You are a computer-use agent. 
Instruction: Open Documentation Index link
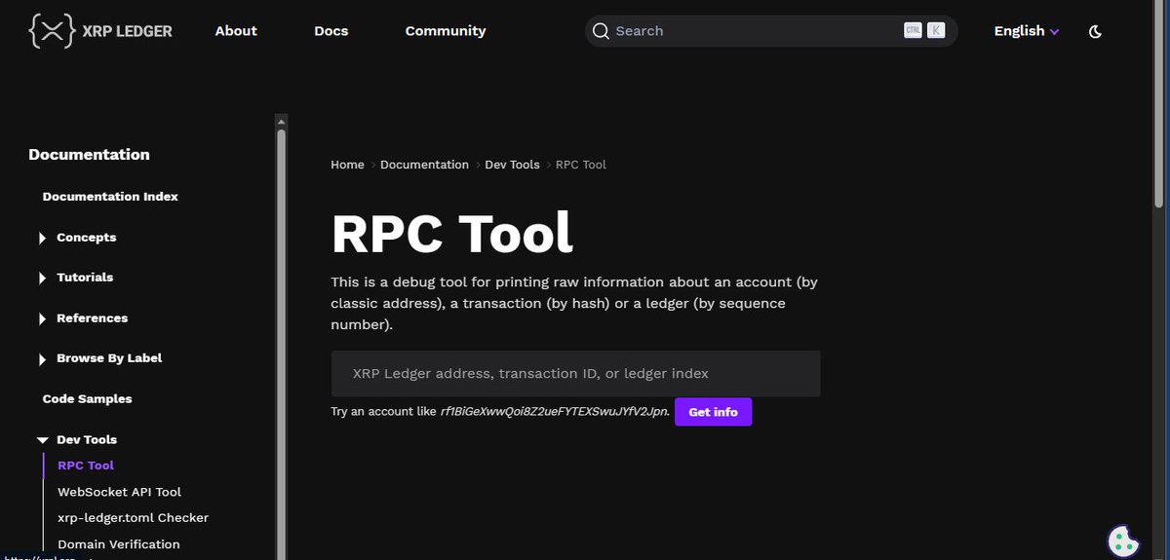[x=110, y=197]
